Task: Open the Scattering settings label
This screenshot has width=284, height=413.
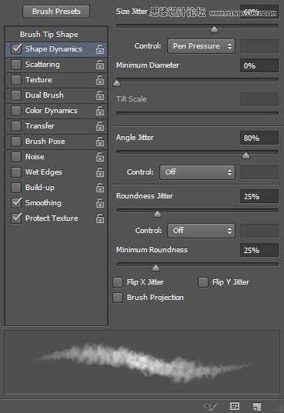Action: pos(42,65)
